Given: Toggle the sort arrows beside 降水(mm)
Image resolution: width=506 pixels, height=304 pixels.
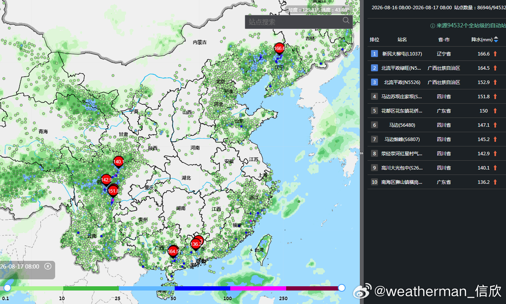Looking at the screenshot, I should pyautogui.click(x=496, y=39).
